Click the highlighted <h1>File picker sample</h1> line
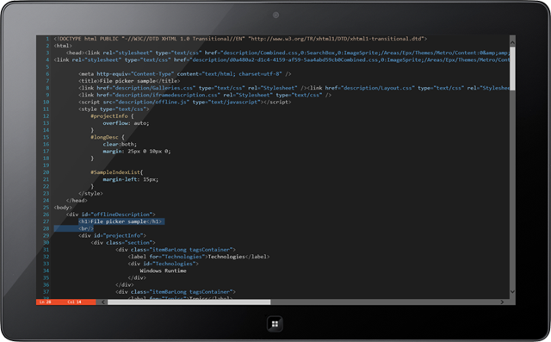551x342 pixels. (x=121, y=221)
